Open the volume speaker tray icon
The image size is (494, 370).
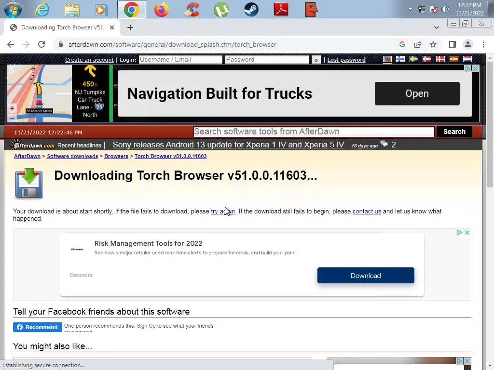coord(445,9)
